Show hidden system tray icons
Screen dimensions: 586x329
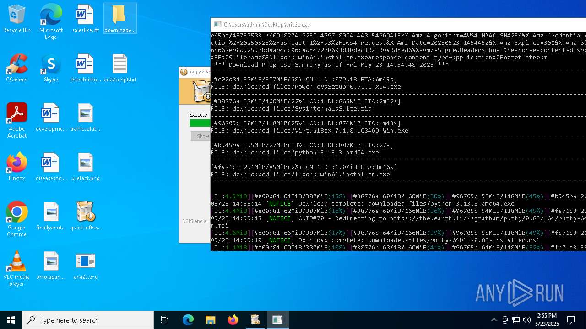coord(494,320)
